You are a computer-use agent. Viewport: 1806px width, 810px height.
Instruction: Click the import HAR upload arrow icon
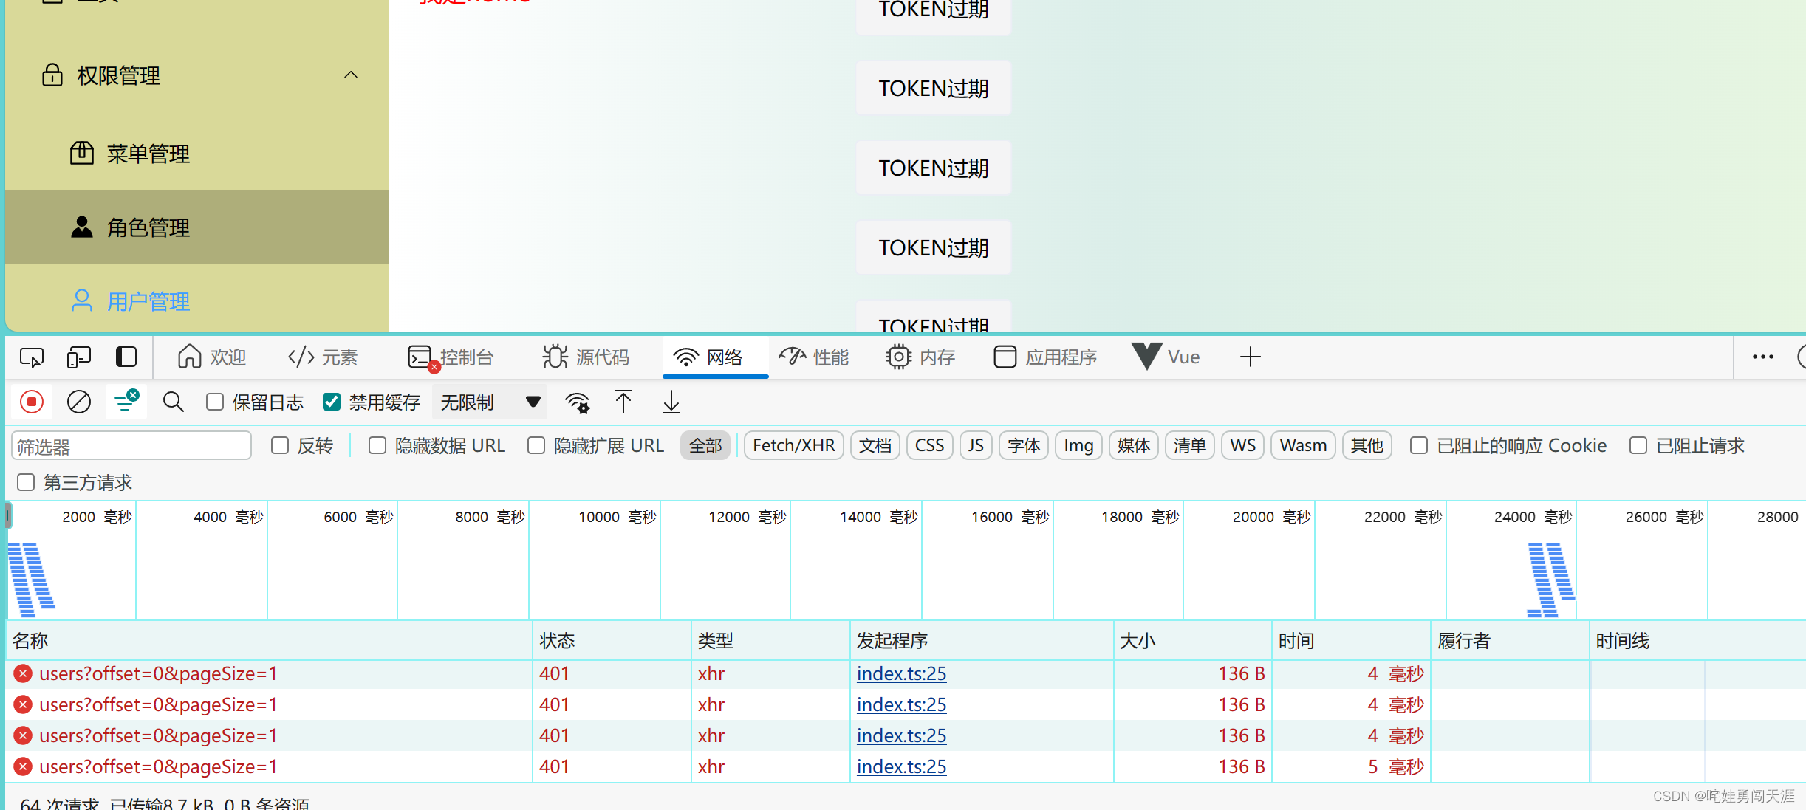point(623,402)
